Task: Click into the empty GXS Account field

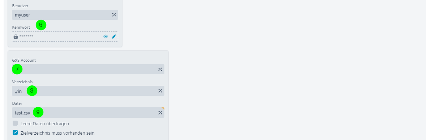Action: tap(88, 69)
